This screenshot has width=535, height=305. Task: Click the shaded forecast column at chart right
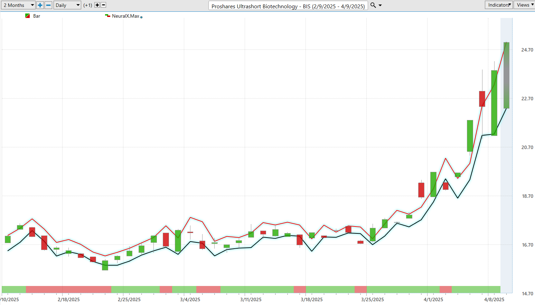[506, 156]
